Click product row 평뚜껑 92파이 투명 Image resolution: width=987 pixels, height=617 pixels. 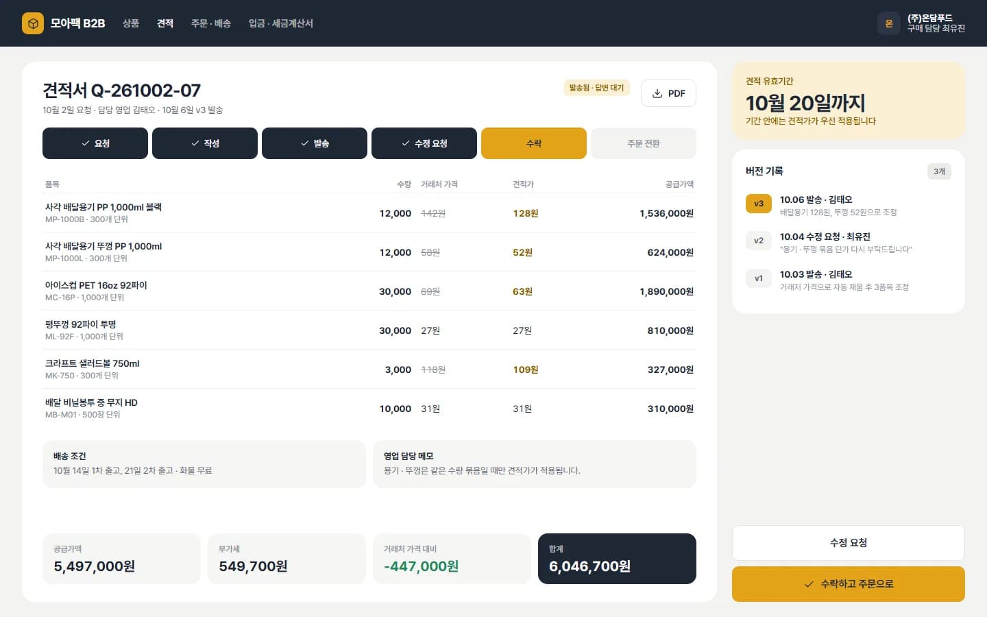tap(369, 330)
